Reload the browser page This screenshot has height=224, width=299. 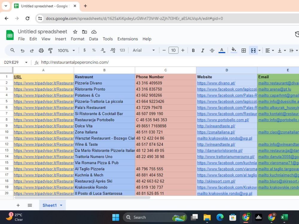(28, 19)
